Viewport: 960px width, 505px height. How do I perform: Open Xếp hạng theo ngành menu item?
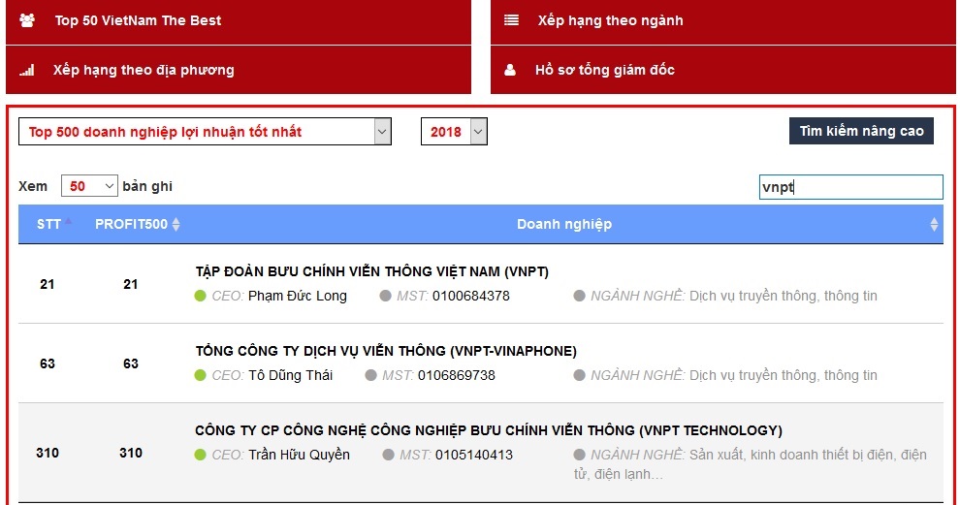coord(610,20)
